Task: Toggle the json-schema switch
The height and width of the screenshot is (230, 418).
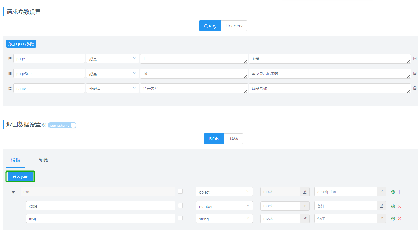Action: click(x=62, y=125)
